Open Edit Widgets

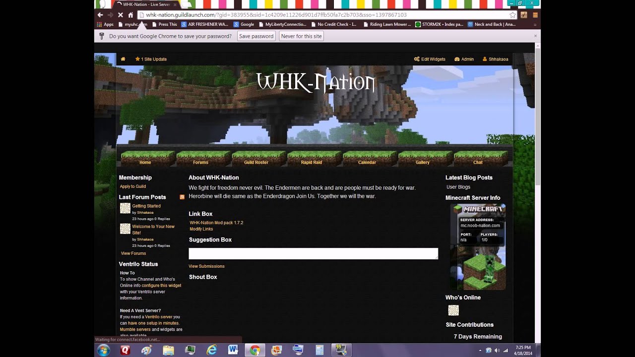coord(430,59)
